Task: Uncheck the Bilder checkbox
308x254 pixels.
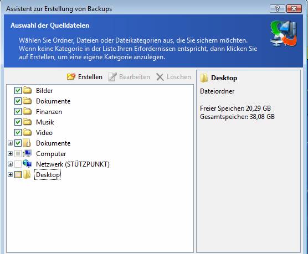Action: pyautogui.click(x=18, y=91)
